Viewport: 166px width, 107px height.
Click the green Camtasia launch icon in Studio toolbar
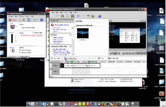pyautogui.click(x=93, y=16)
